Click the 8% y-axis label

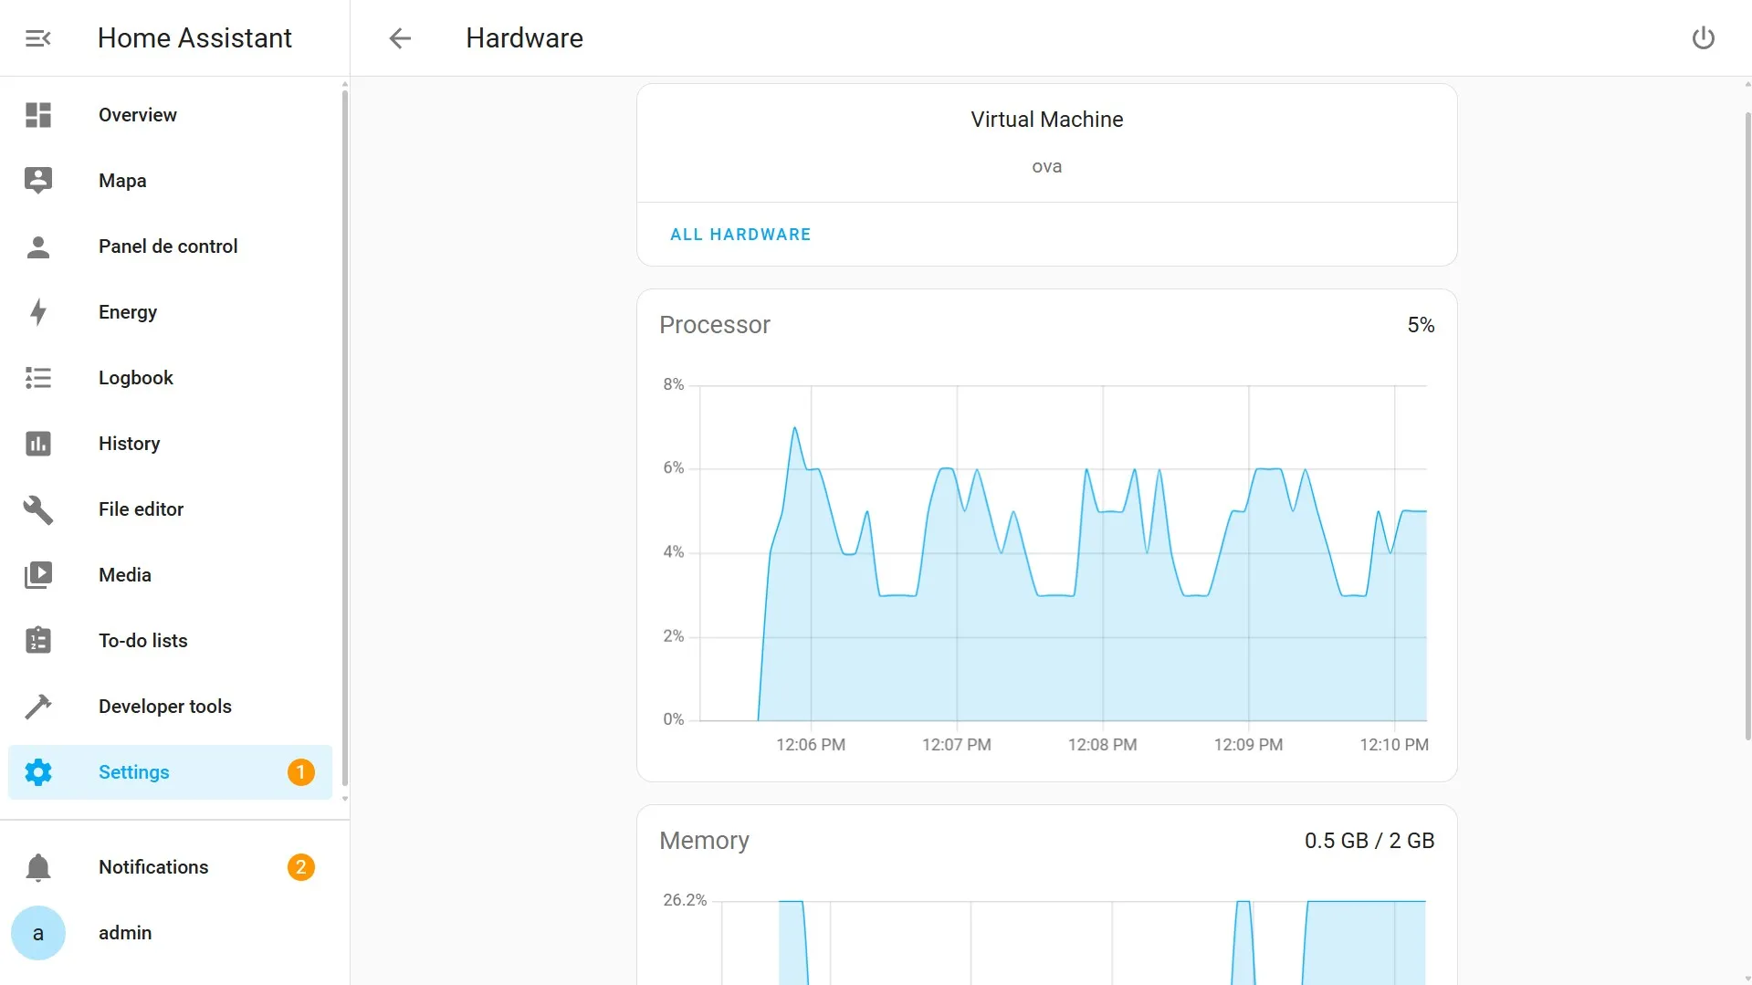674,384
